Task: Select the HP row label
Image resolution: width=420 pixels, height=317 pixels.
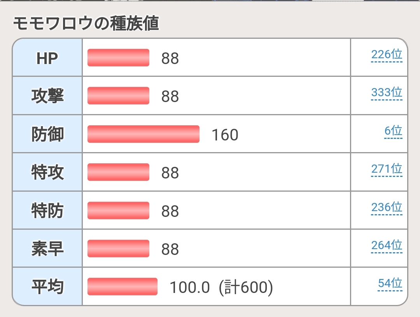Action: 47,58
